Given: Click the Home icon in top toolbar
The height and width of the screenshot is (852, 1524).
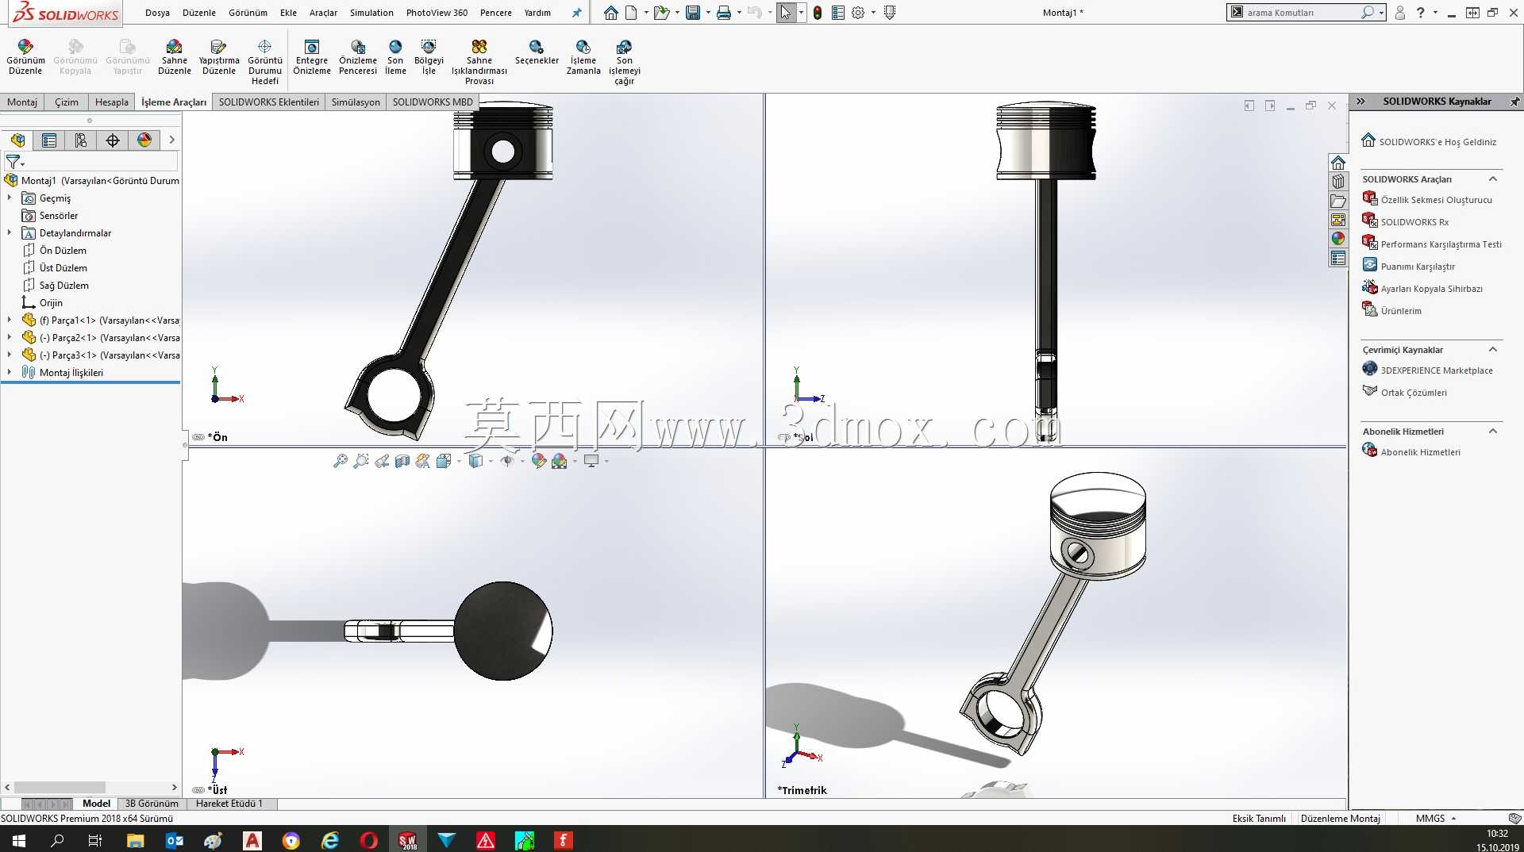Looking at the screenshot, I should tap(610, 13).
